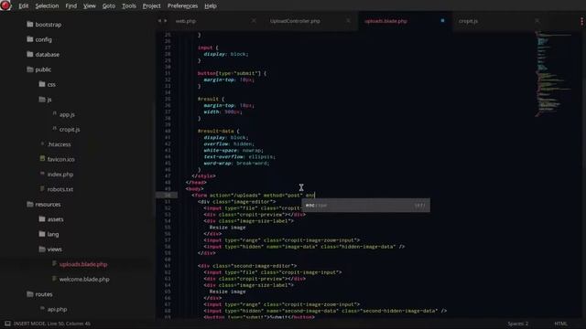Screen dimensions: 586x329
Task: Click the favicon.ico file icon
Action: [x=42, y=158]
